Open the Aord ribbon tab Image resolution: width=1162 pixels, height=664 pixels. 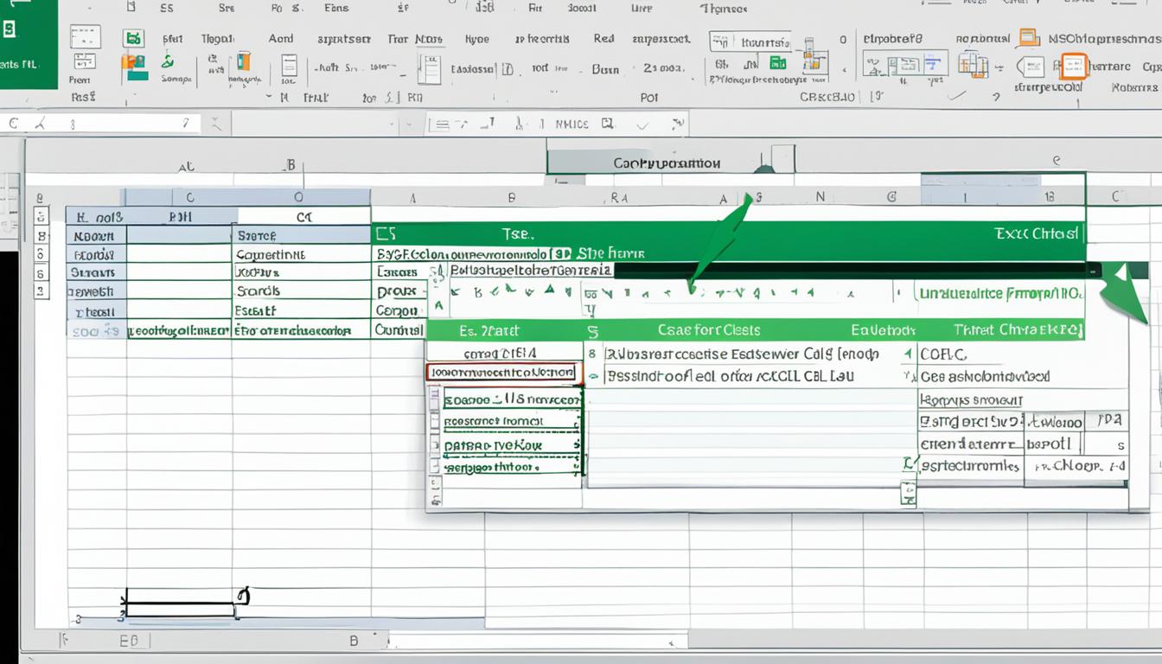pos(281,39)
